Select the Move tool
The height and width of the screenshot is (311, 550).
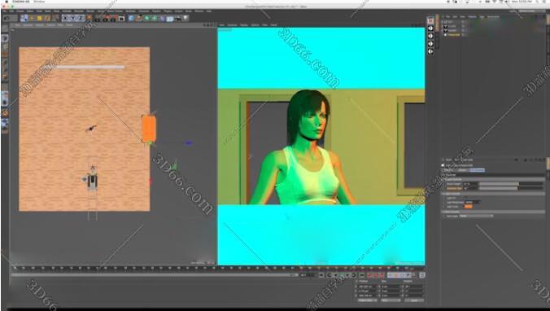coord(32,18)
